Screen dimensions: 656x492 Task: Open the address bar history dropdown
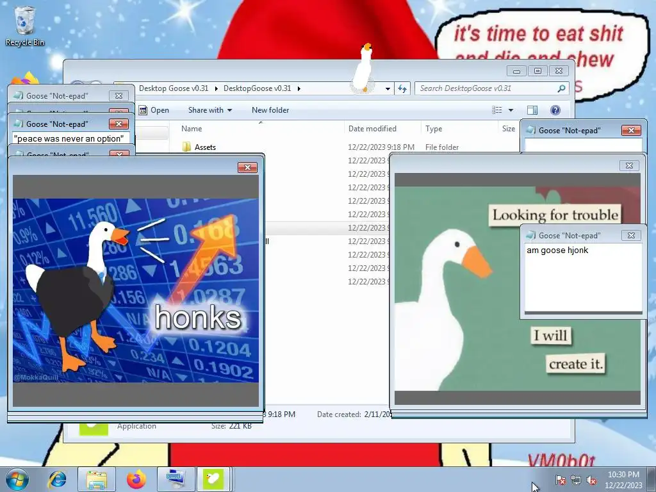tap(388, 88)
